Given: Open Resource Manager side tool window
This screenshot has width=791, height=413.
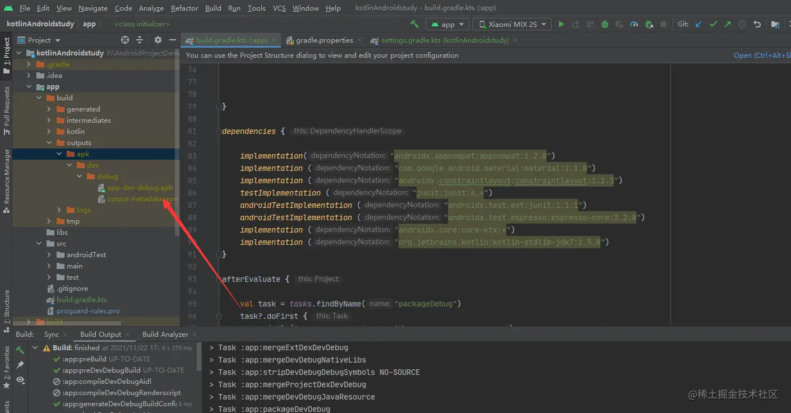Looking at the screenshot, I should 6,181.
